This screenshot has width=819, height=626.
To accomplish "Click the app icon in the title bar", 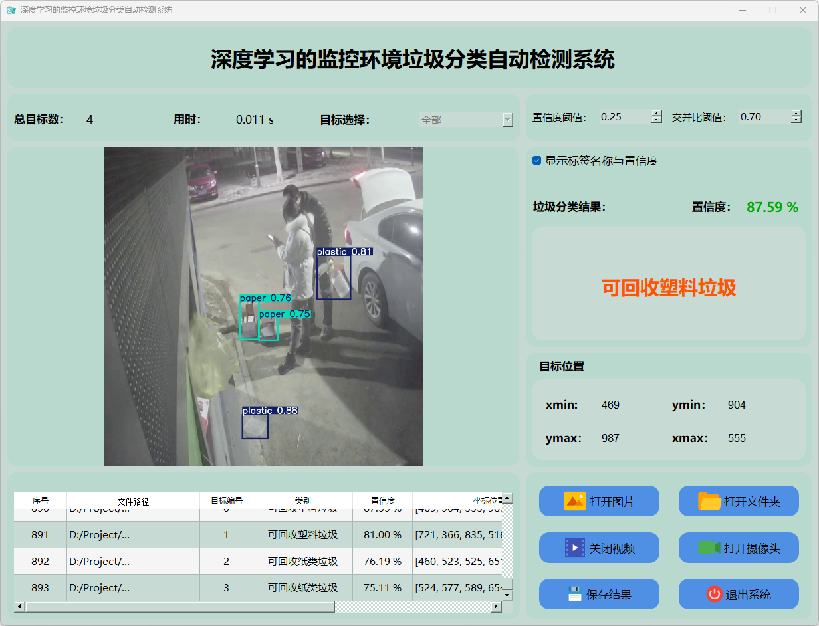I will pyautogui.click(x=11, y=10).
